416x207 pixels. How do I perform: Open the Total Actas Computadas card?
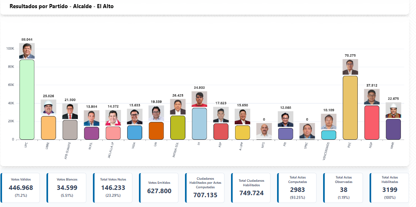(298, 188)
